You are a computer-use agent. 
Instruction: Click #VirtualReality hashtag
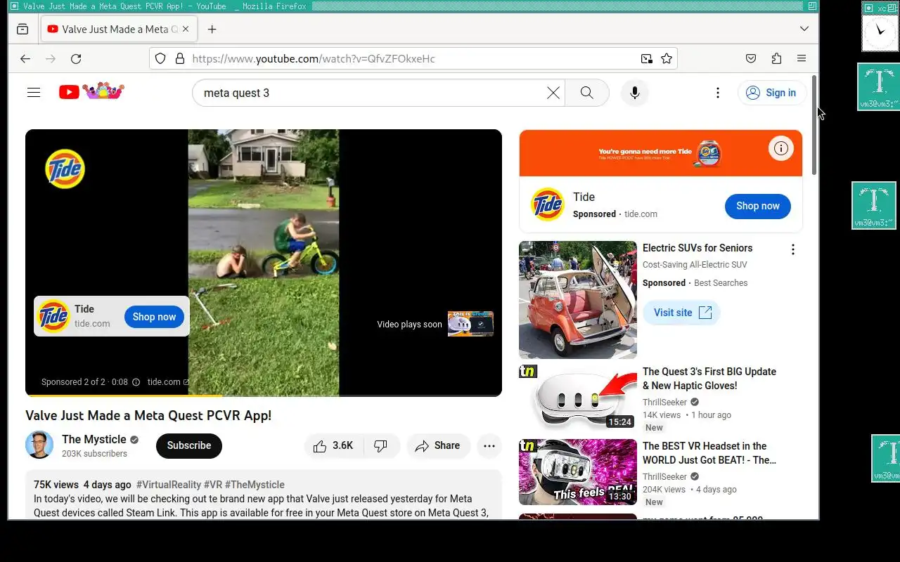click(169, 485)
